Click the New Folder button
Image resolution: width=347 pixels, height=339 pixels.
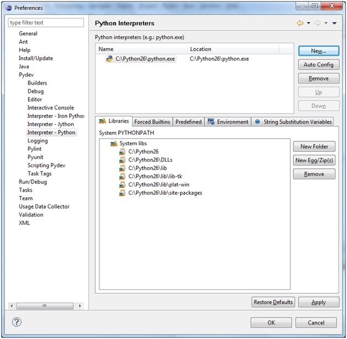coord(314,147)
